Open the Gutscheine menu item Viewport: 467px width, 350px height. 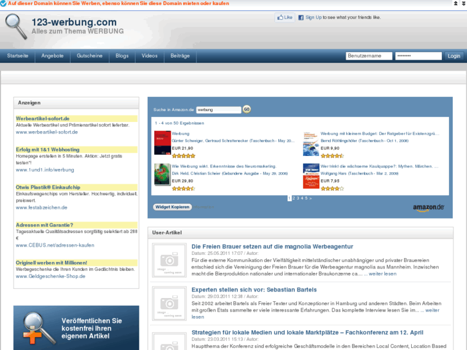pyautogui.click(x=90, y=56)
